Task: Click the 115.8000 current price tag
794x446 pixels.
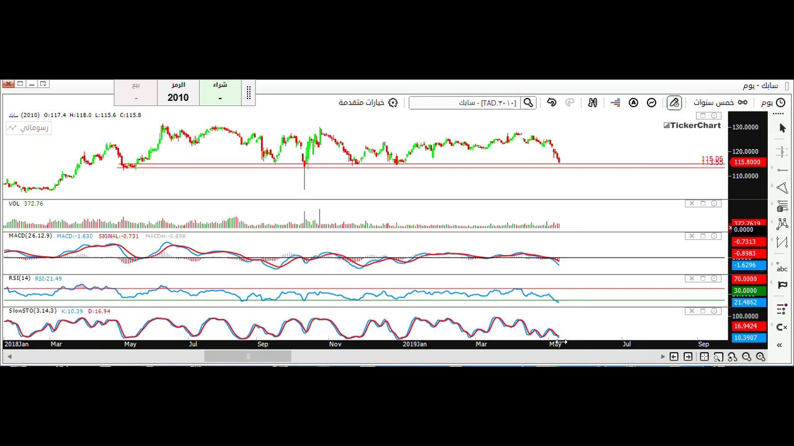Action: 747,162
